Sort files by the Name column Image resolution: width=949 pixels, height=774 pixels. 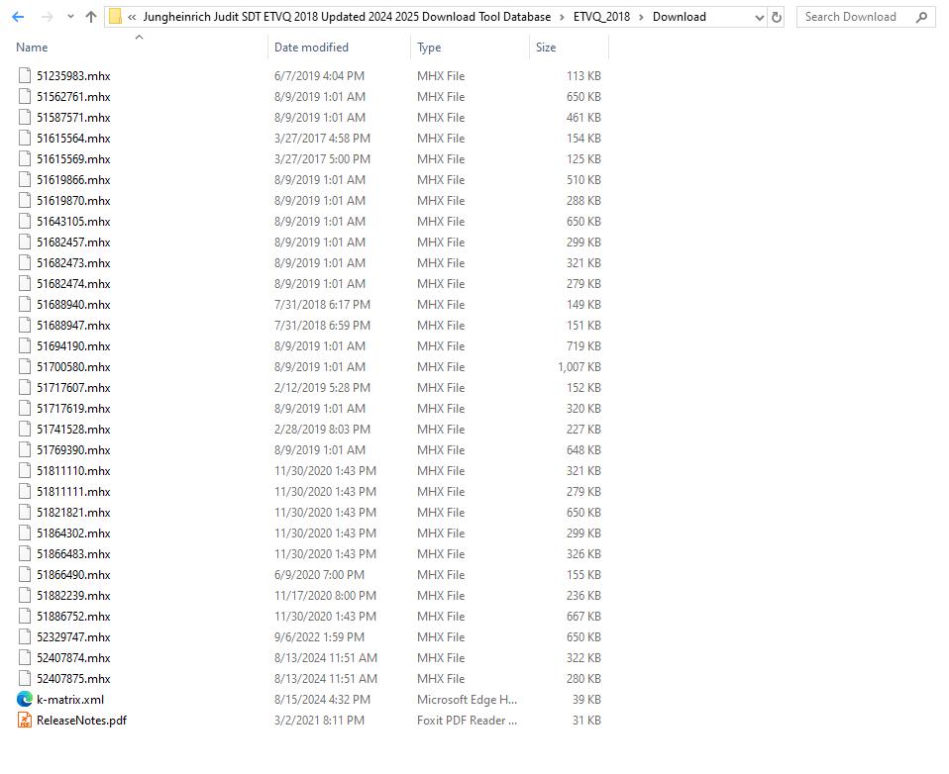pyautogui.click(x=31, y=47)
